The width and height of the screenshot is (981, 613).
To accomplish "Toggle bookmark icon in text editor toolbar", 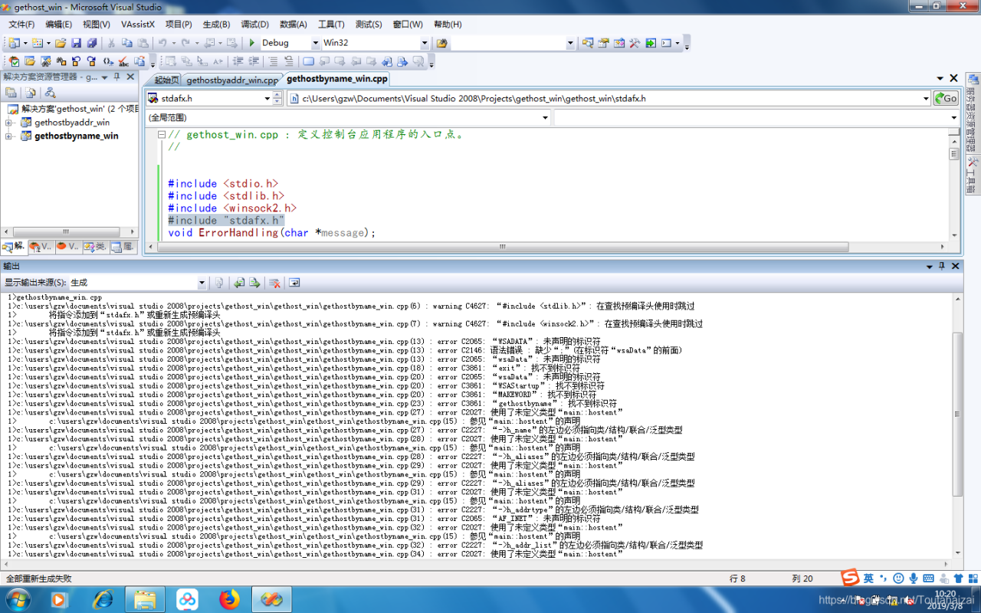I will [x=308, y=61].
